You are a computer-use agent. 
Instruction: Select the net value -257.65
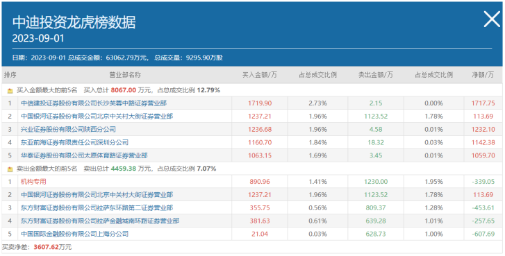pos(483,221)
